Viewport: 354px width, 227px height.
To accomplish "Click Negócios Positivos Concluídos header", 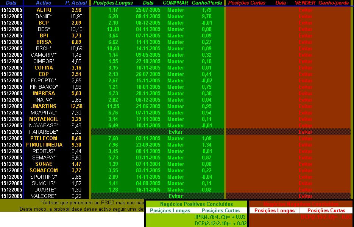I will (x=196, y=204).
